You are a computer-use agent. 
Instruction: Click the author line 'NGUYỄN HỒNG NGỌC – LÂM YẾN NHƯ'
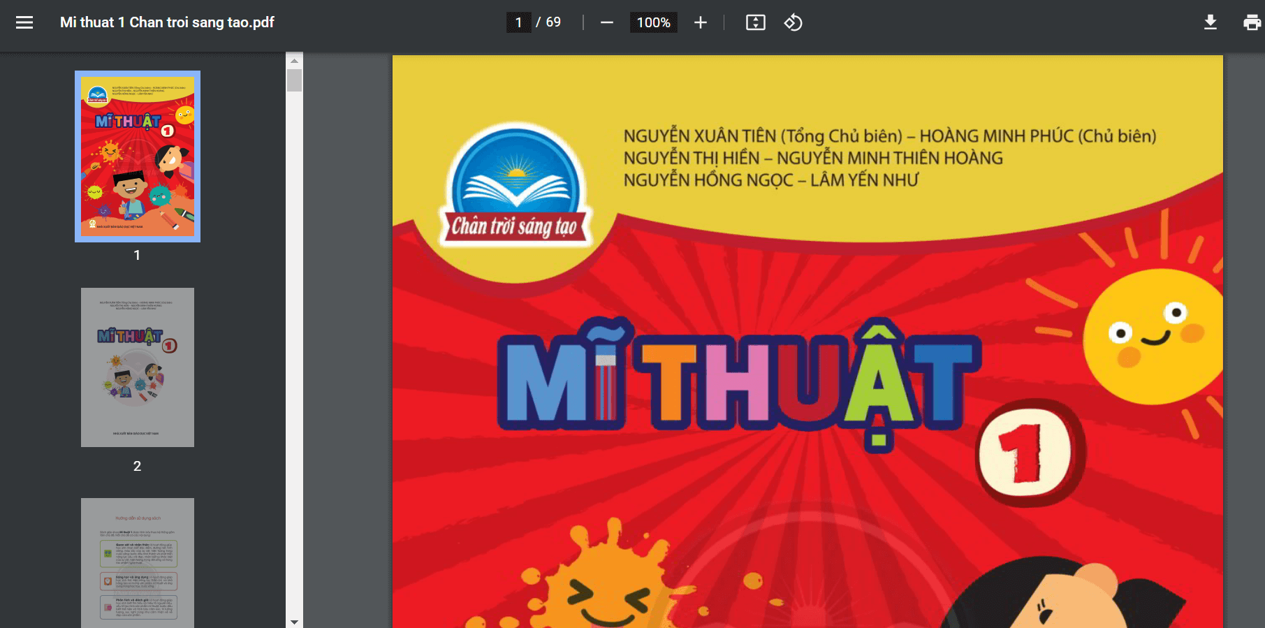click(771, 180)
